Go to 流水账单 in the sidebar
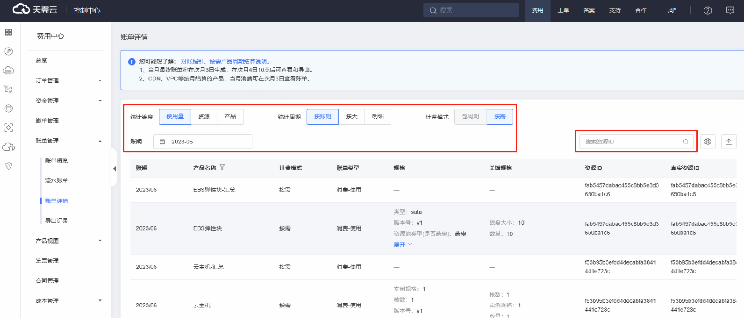 56,180
